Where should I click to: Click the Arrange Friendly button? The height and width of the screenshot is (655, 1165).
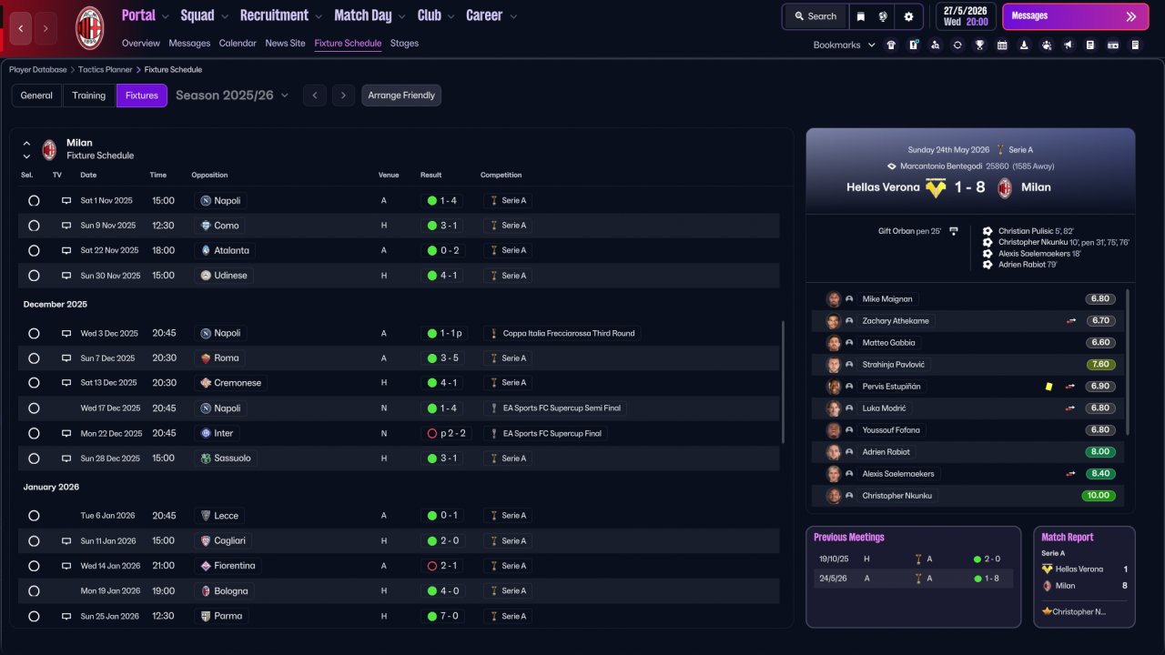(401, 96)
